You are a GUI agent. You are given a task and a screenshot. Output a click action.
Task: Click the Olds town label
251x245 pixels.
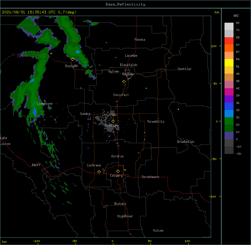click(113, 115)
